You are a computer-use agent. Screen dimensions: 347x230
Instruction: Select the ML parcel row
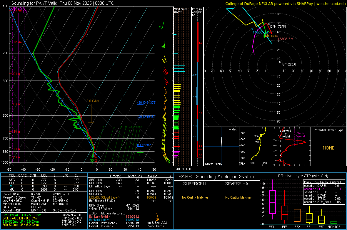coord(12,186)
